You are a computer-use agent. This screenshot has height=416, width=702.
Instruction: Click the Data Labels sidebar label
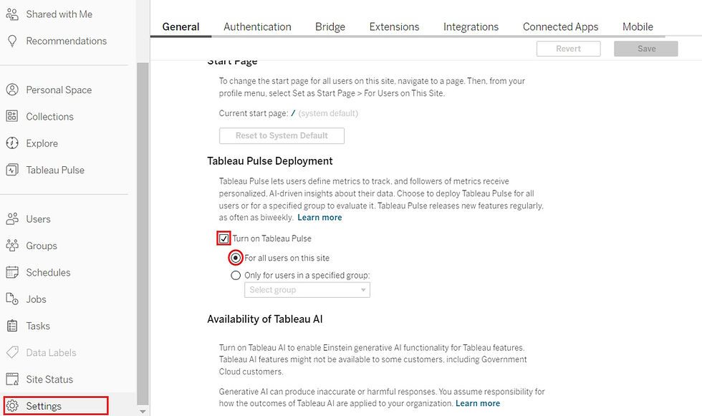[x=51, y=352]
